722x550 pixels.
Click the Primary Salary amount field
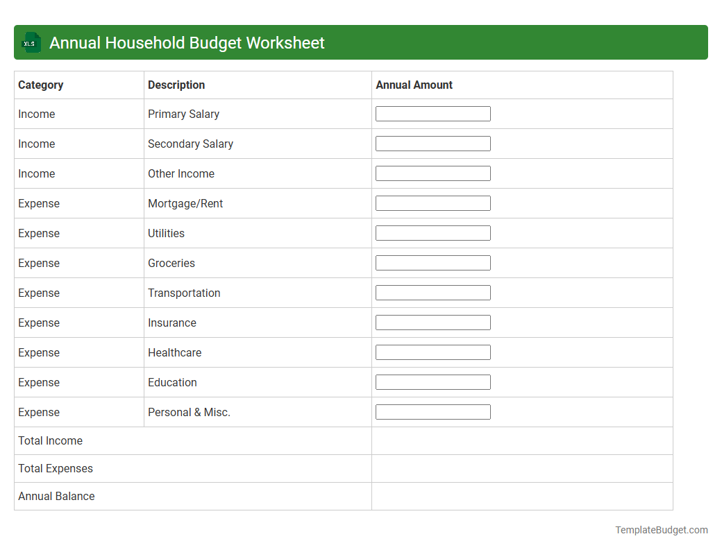click(x=433, y=113)
